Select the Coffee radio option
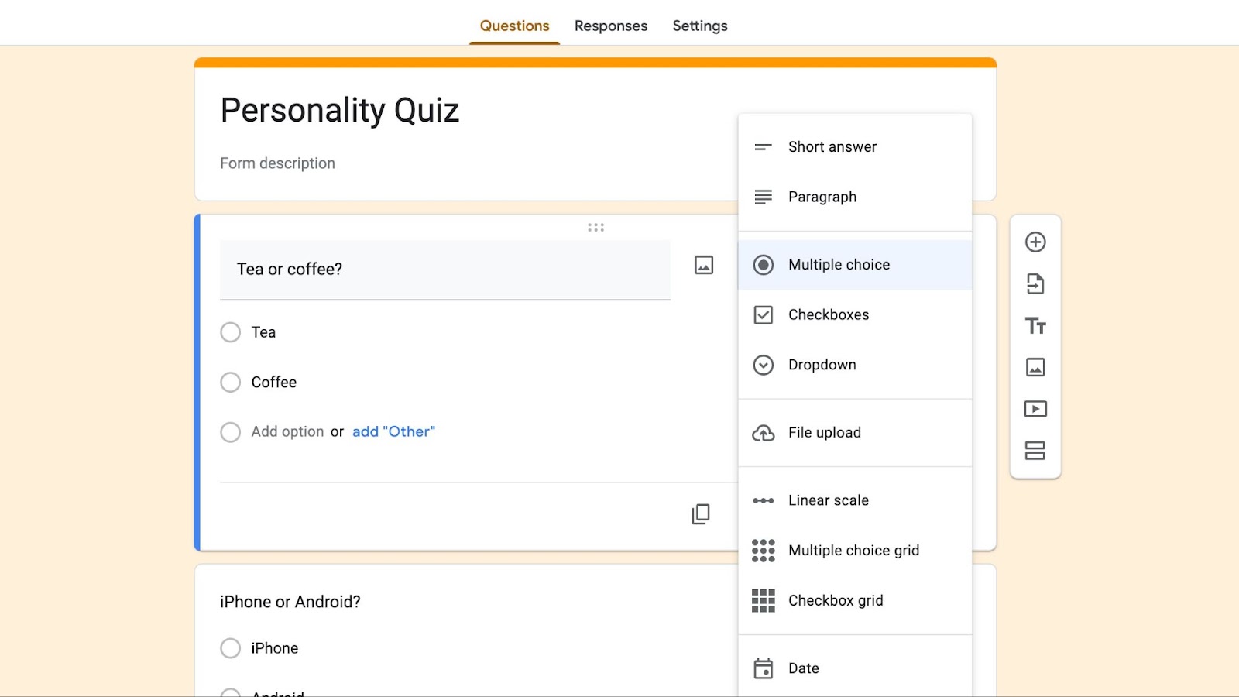Viewport: 1239px width, 697px height. point(231,383)
